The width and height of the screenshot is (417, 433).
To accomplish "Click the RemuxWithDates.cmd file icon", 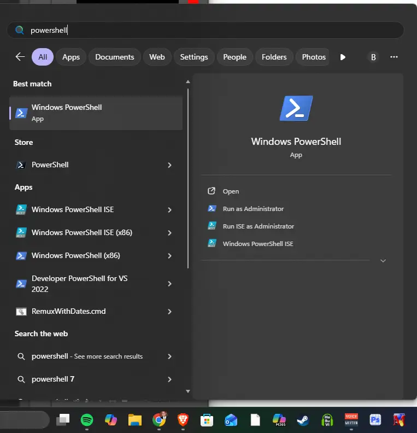I will coord(21,312).
